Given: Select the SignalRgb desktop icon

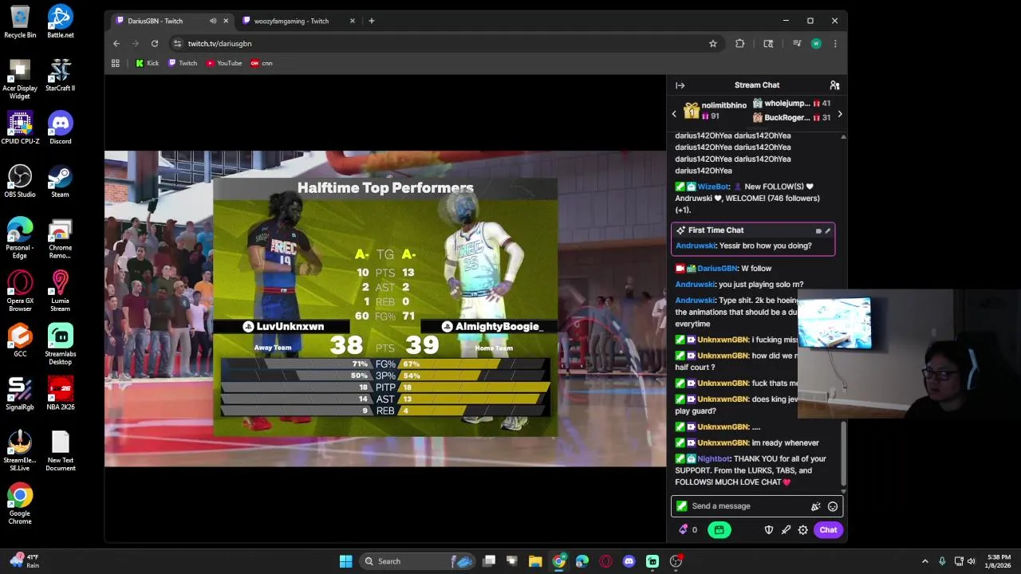Looking at the screenshot, I should pos(20,394).
